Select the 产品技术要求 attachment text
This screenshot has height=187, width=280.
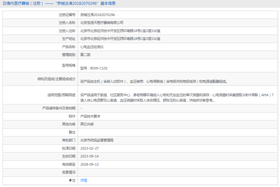tap(90, 116)
